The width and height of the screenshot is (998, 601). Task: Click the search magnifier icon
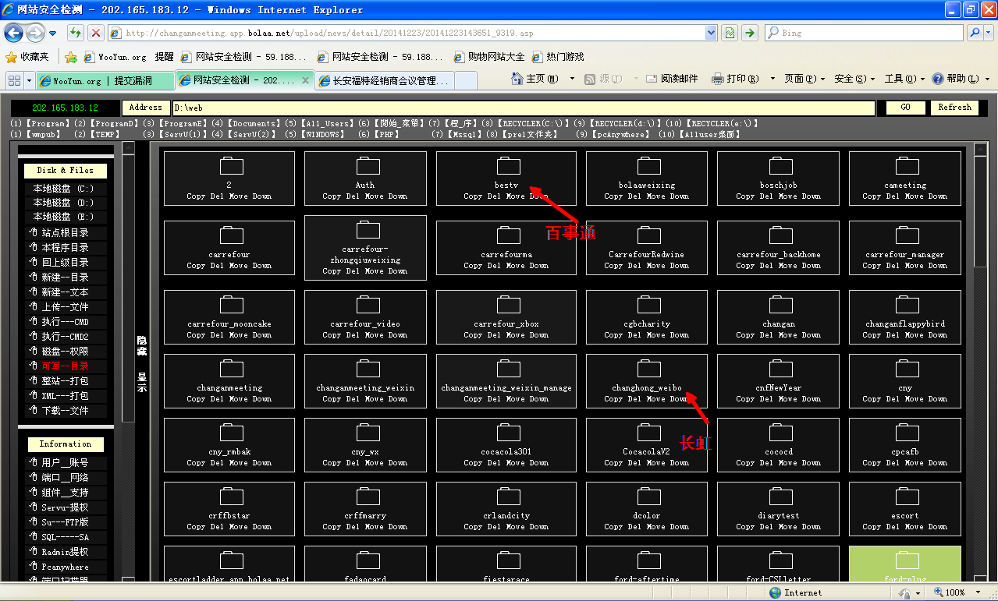974,33
